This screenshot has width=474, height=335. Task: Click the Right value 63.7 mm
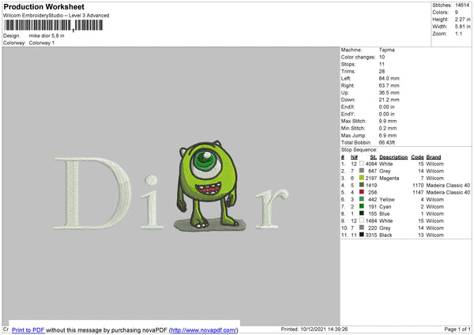pyautogui.click(x=389, y=85)
